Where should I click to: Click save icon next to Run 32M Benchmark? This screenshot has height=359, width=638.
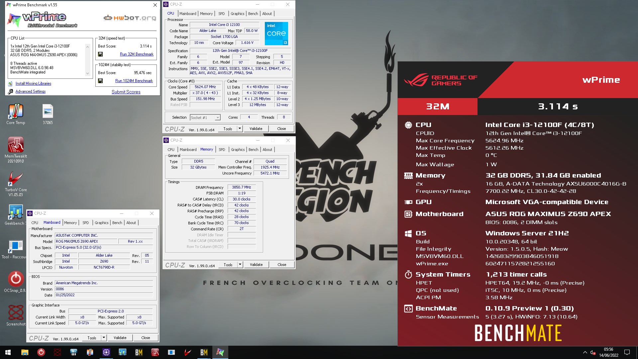pos(100,54)
